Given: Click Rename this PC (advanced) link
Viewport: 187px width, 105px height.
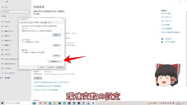Looking at the screenshot, I should tap(171, 32).
